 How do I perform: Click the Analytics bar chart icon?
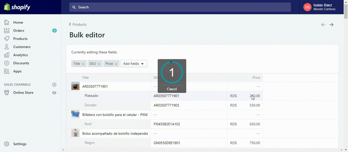click(x=7, y=55)
